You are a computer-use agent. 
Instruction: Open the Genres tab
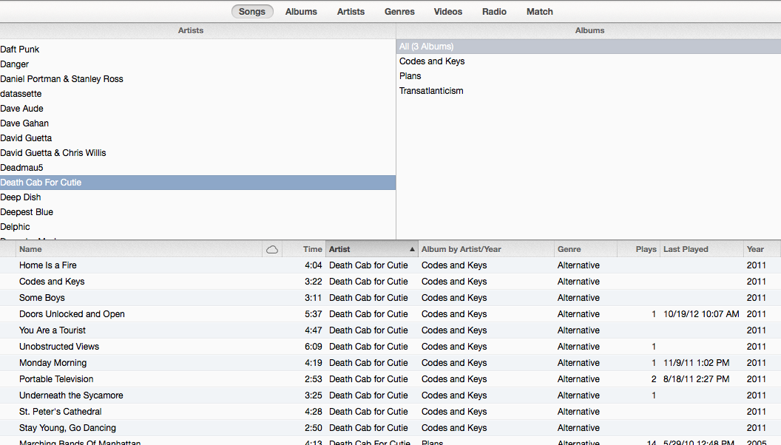point(399,11)
